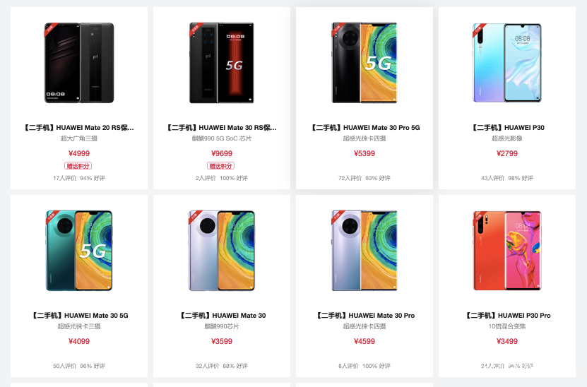Open the HUAWEI Mate 30 RS title link
Image resolution: width=587 pixels, height=387 pixels.
(222, 128)
